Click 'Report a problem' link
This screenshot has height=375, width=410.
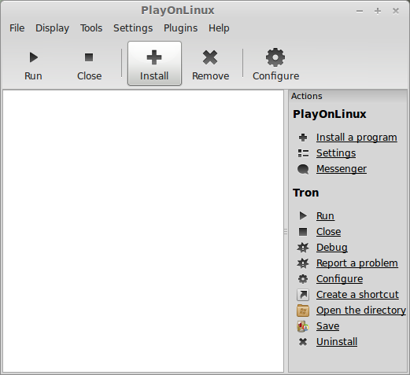357,263
